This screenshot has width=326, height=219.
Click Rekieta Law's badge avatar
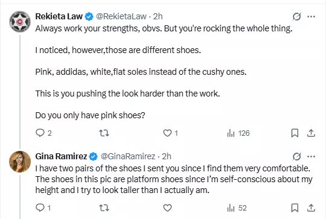[20, 22]
